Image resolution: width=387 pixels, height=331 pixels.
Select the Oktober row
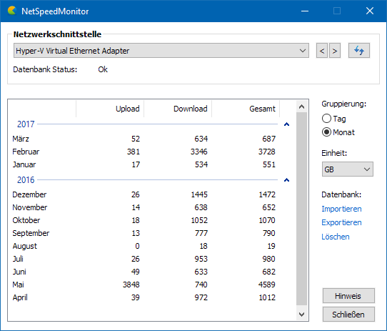(144, 220)
